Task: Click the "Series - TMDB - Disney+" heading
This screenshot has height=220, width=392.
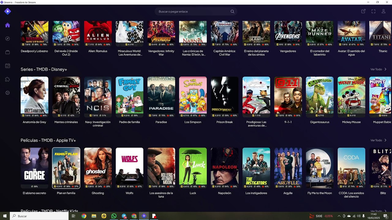Action: coord(44,69)
